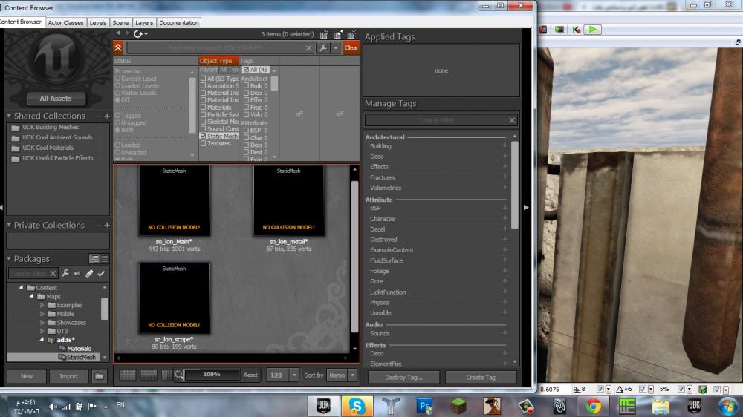Switch to Actor Classes tab

coord(65,23)
